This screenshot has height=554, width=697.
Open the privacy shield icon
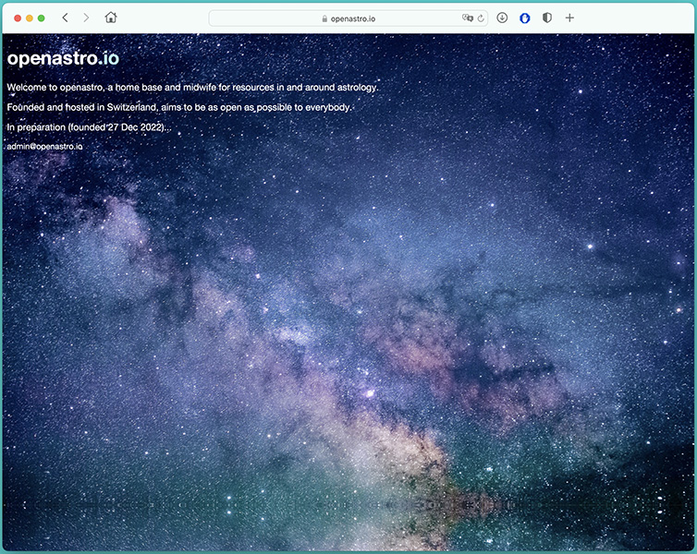[547, 18]
